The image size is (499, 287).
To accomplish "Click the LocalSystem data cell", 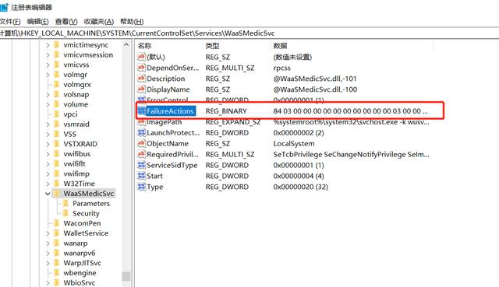I will [x=294, y=143].
